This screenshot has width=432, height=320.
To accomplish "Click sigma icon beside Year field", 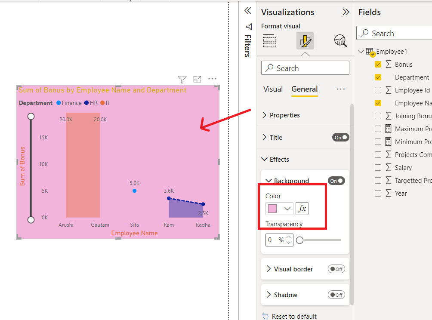I will point(388,193).
